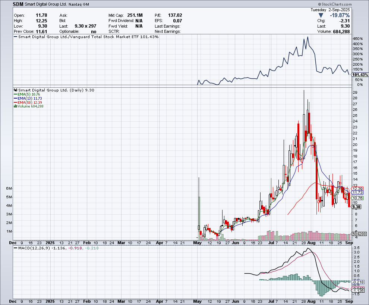Click the Low value 9.30
The image size is (369, 305).
point(42,26)
